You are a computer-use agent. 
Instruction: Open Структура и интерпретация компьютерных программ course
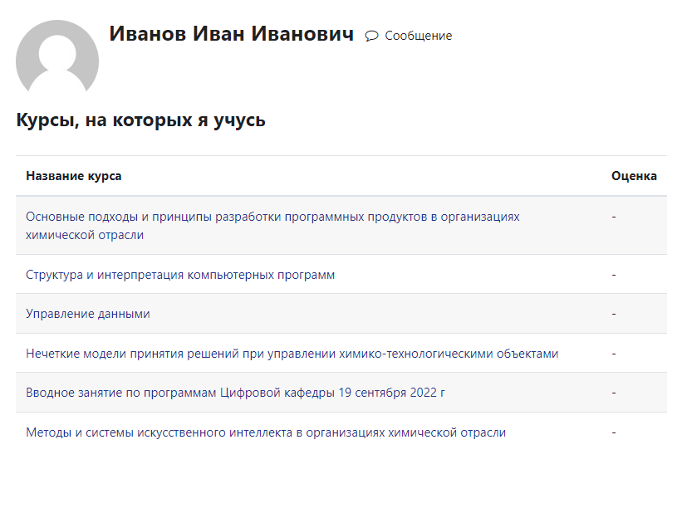[x=180, y=275]
